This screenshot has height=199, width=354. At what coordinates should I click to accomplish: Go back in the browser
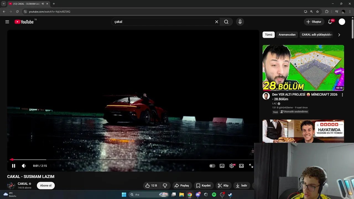tap(4, 12)
